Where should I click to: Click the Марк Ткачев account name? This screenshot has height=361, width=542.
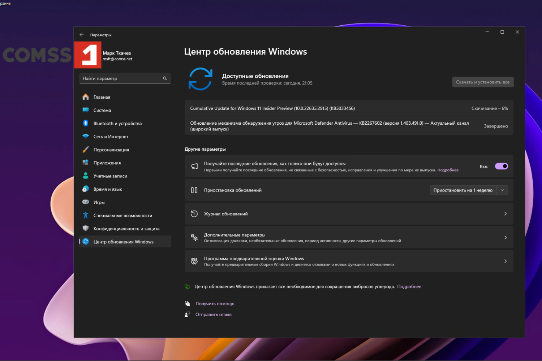[x=117, y=53]
